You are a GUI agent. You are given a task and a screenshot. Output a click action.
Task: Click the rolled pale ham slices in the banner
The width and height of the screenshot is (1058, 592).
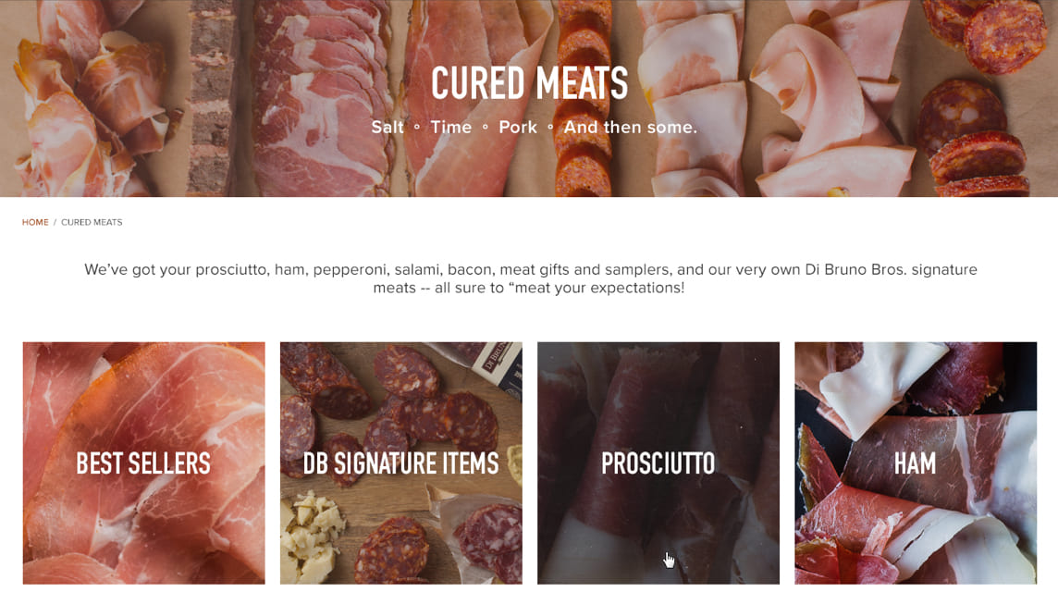827,108
